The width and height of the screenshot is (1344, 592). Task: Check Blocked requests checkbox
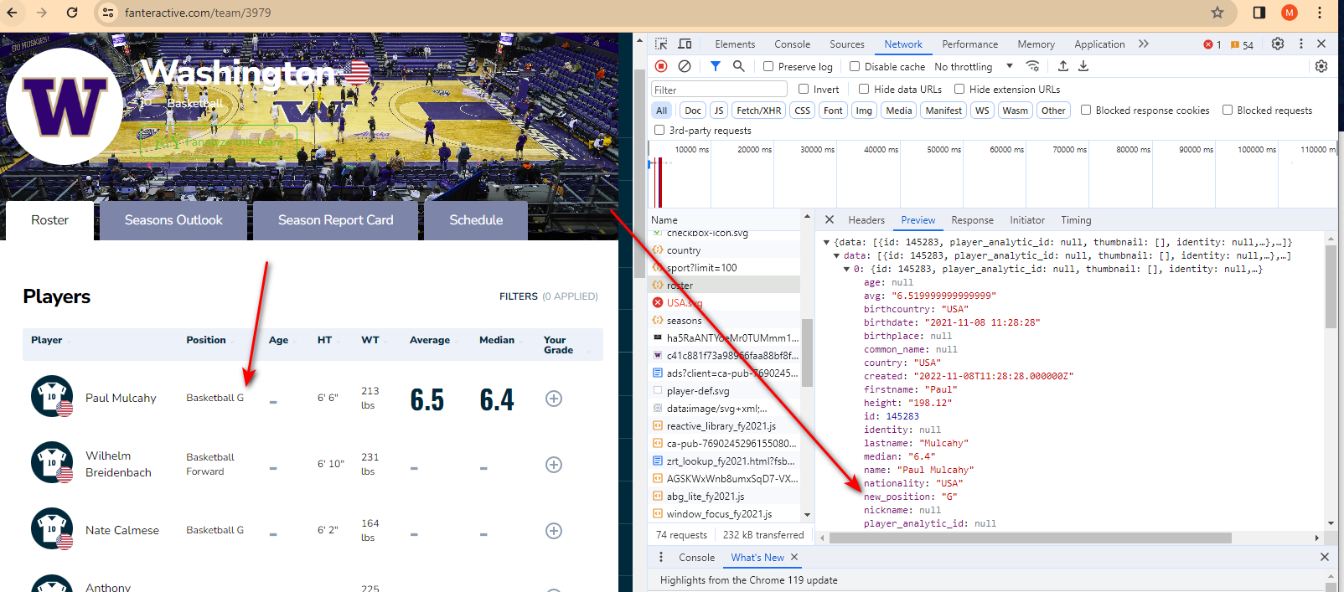tap(1228, 110)
